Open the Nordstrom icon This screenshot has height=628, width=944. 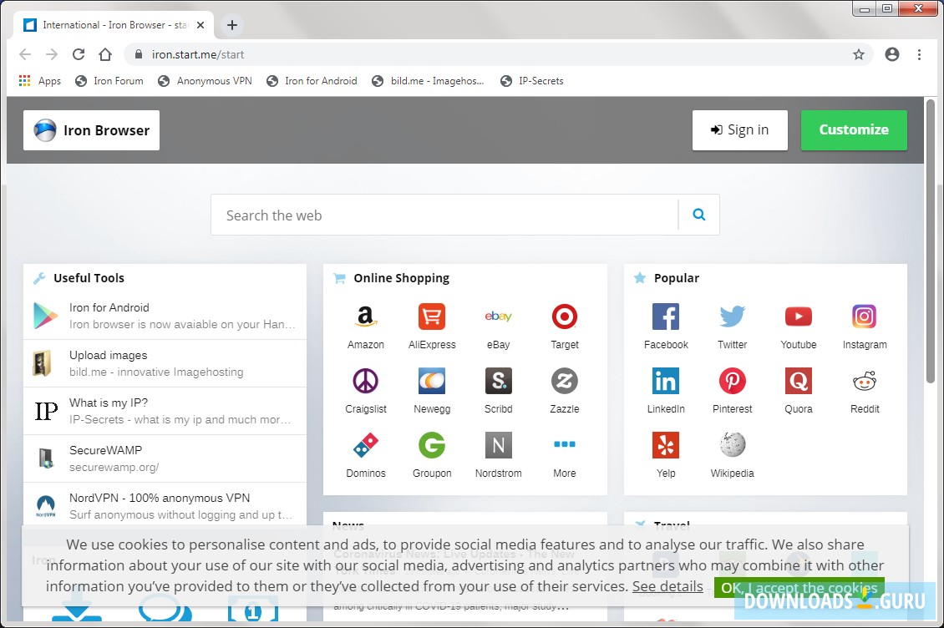click(x=498, y=445)
